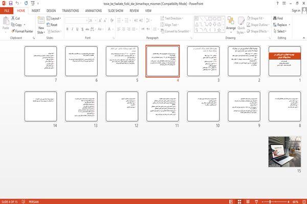Switch to the ANIMATIONS tab
The width and height of the screenshot is (307, 204).
(x=94, y=11)
